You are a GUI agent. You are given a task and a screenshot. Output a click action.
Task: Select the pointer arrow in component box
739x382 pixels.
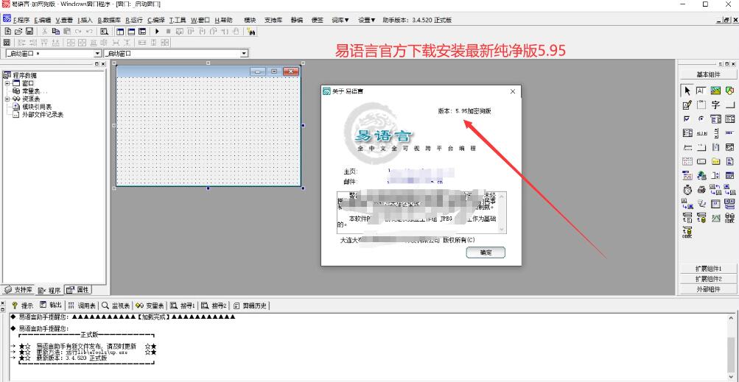coord(687,91)
